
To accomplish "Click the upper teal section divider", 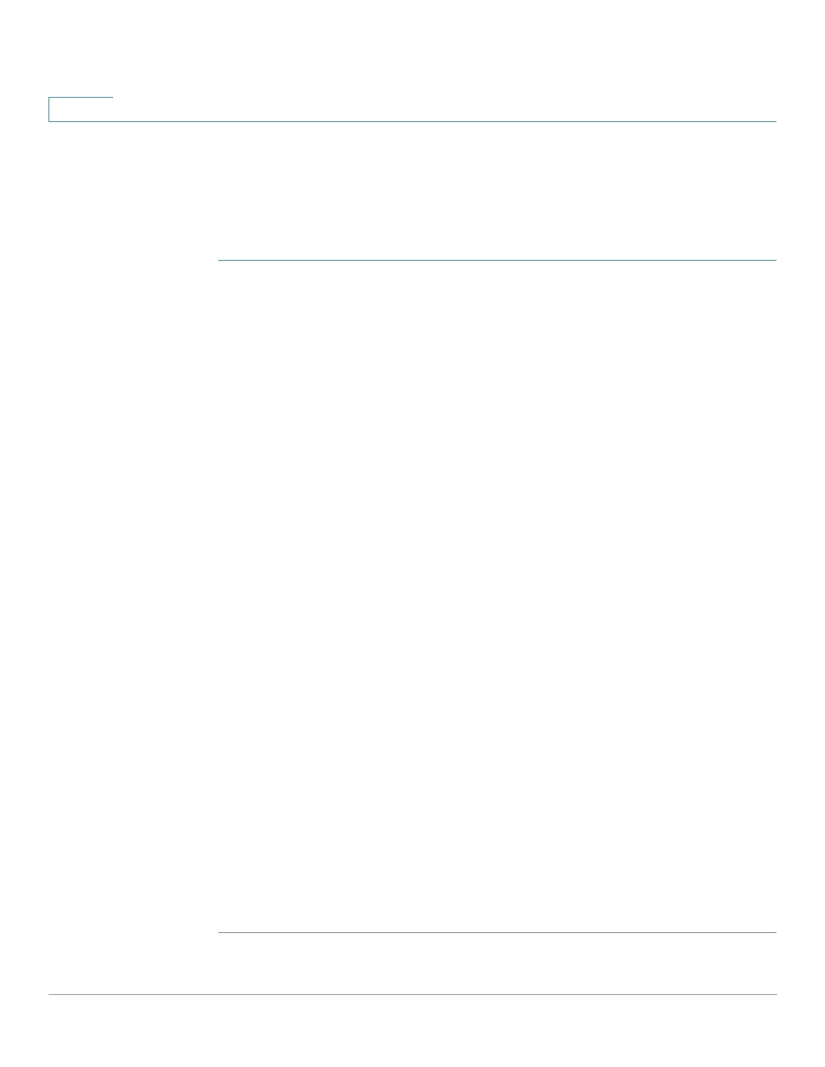I will (x=497, y=260).
